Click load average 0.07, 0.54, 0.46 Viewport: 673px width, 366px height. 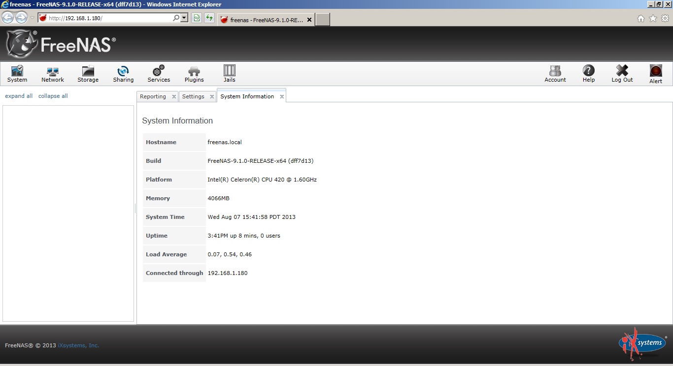(x=230, y=254)
